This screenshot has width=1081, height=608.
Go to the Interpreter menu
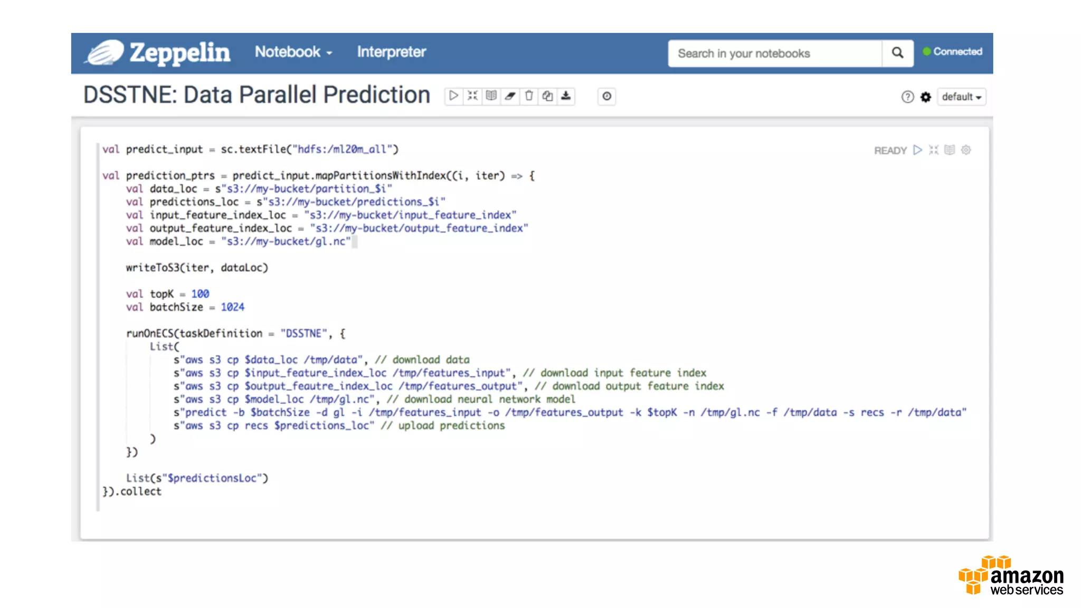coord(391,52)
